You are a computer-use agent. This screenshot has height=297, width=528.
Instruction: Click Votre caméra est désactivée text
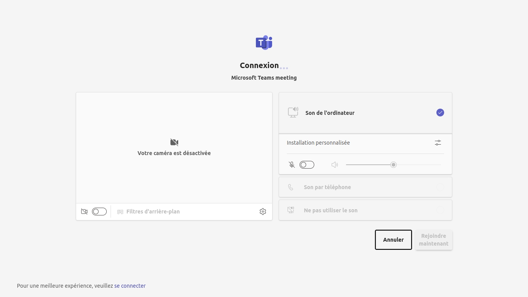pyautogui.click(x=174, y=153)
